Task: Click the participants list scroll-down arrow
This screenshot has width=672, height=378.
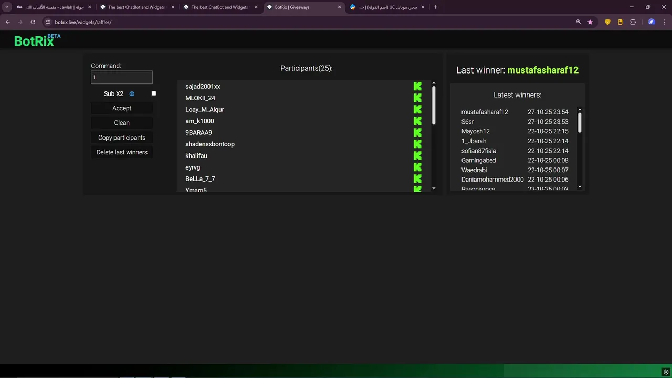Action: 434,188
